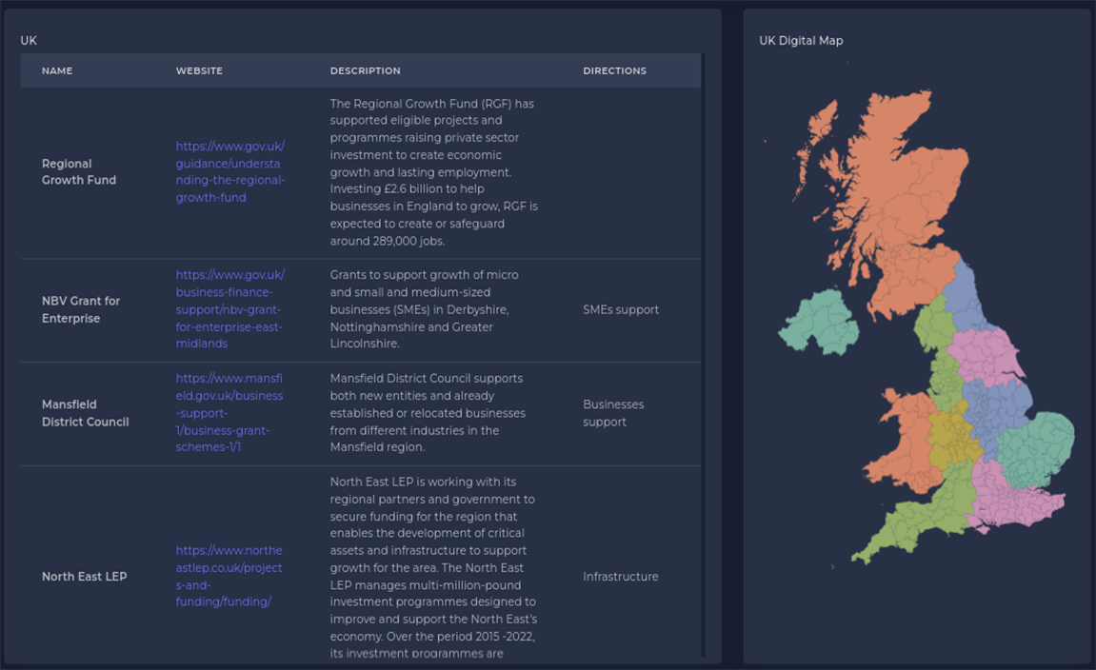This screenshot has height=670, width=1096.
Task: Select Northern Ireland on the map
Action: 817,322
